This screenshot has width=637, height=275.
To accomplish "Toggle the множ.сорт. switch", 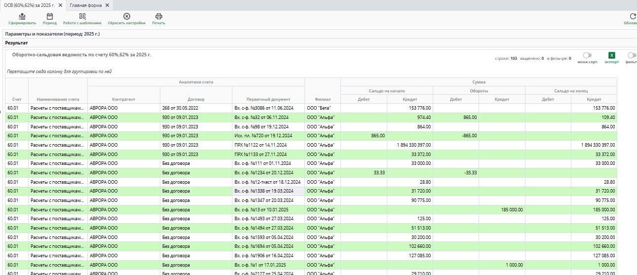I will pyautogui.click(x=587, y=56).
